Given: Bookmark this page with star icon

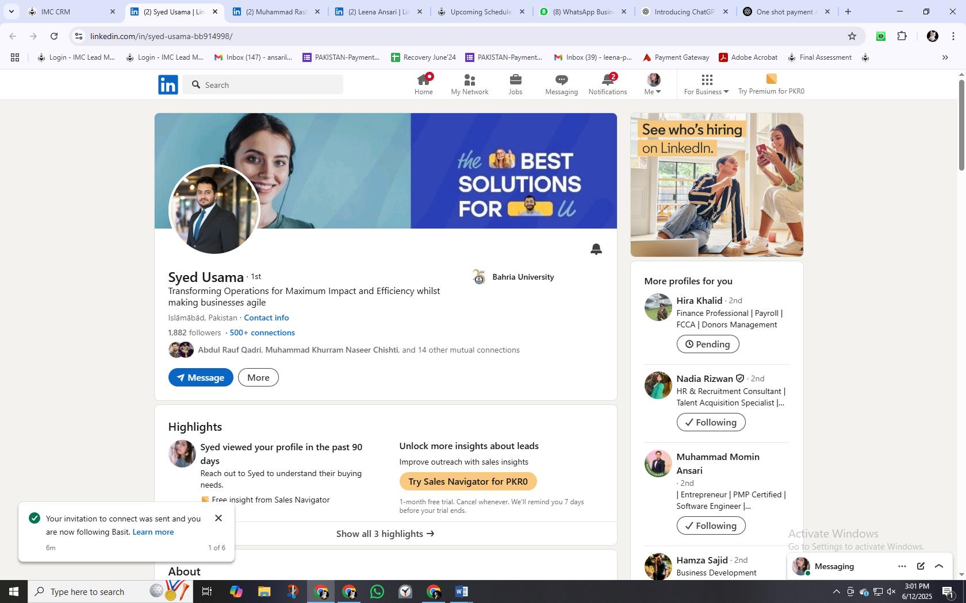Looking at the screenshot, I should pos(852,36).
